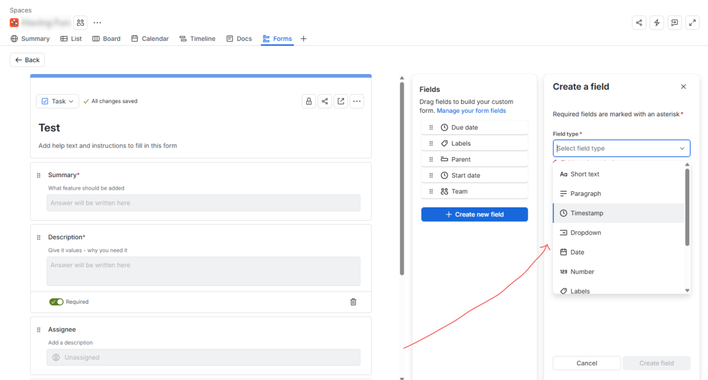This screenshot has width=708, height=380.
Task: Click drag handle of Parent field
Action: pos(431,159)
